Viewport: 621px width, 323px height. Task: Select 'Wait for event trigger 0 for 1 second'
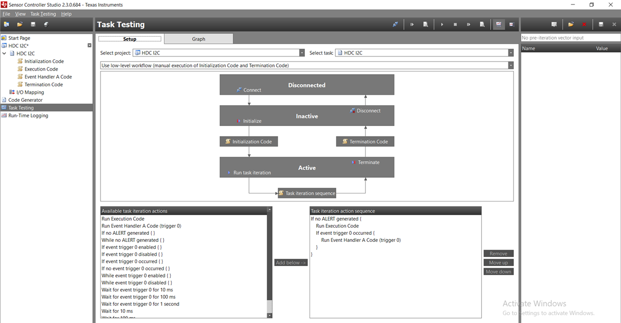point(140,304)
